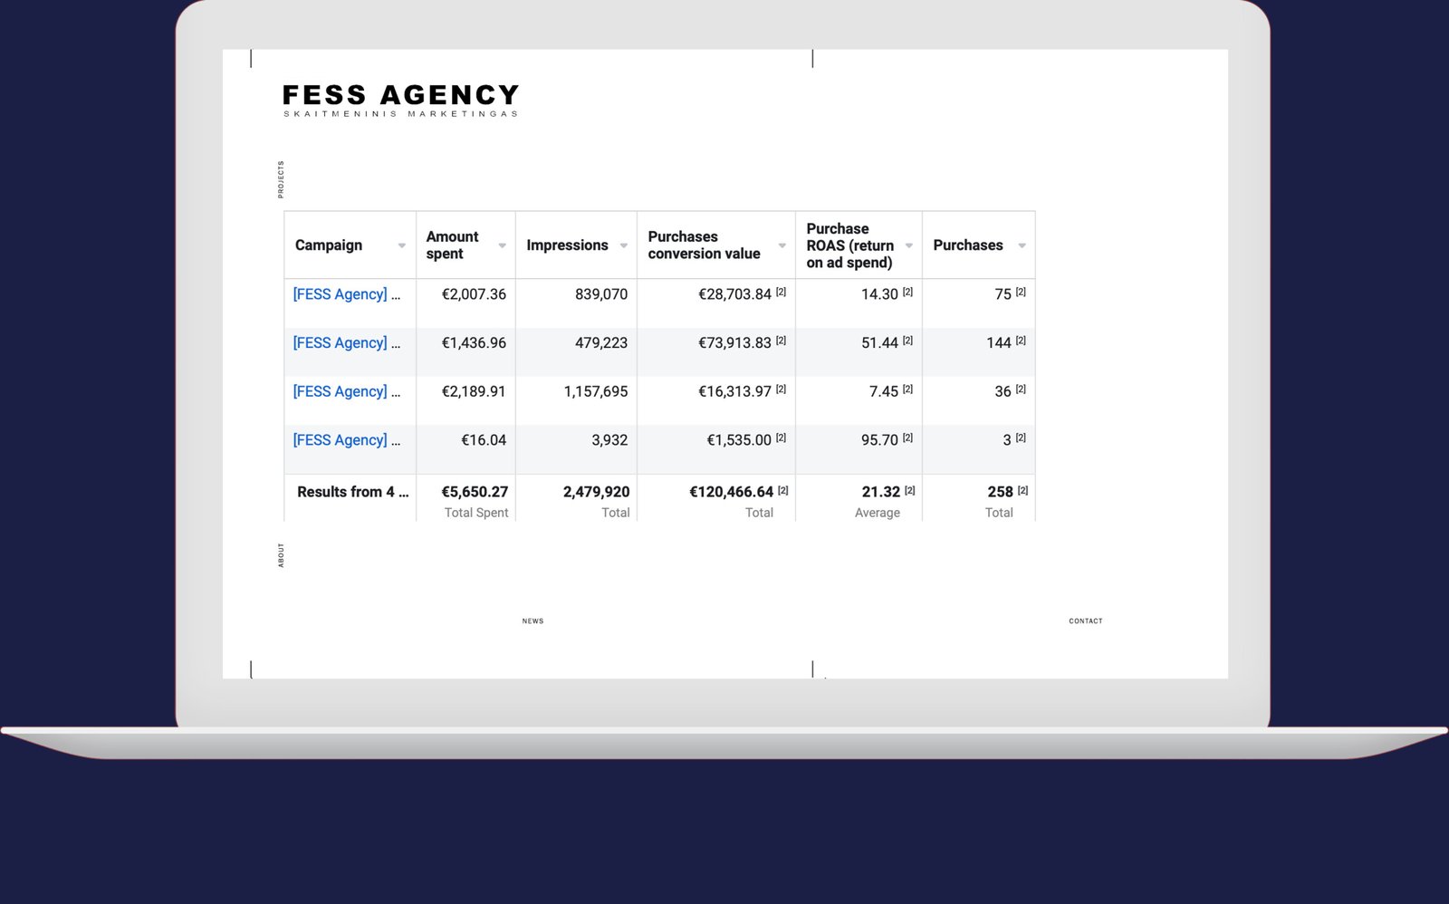Click the [2] footnote beside 258
The width and height of the screenshot is (1449, 904).
tap(1022, 490)
